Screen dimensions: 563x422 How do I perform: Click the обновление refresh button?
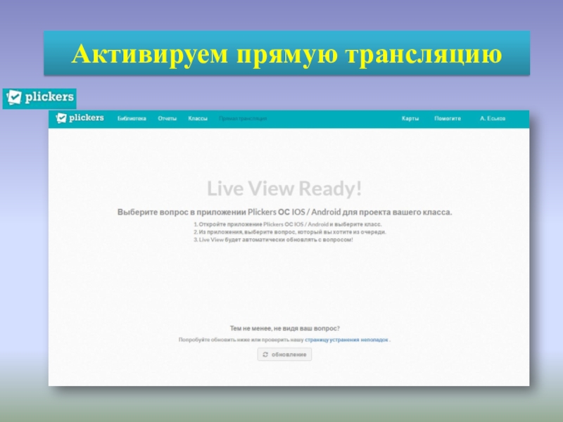284,354
